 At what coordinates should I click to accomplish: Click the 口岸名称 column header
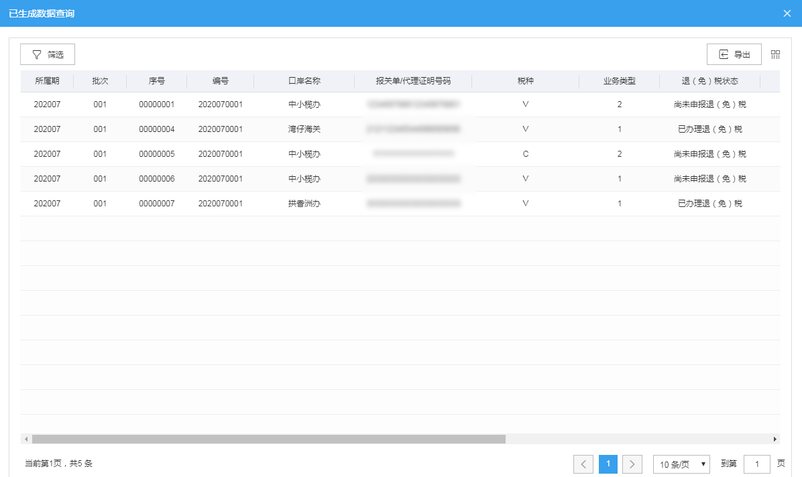304,81
